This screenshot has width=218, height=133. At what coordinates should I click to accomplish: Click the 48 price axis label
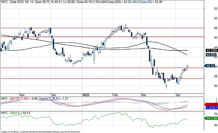coord(215,28)
